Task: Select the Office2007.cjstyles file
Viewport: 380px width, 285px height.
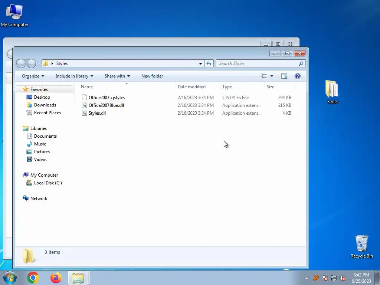Action: click(107, 98)
